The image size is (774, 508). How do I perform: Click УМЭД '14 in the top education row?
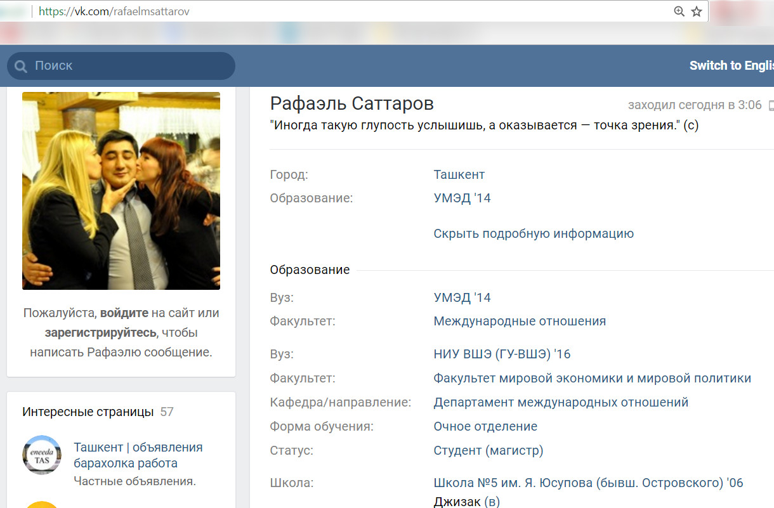coord(462,198)
